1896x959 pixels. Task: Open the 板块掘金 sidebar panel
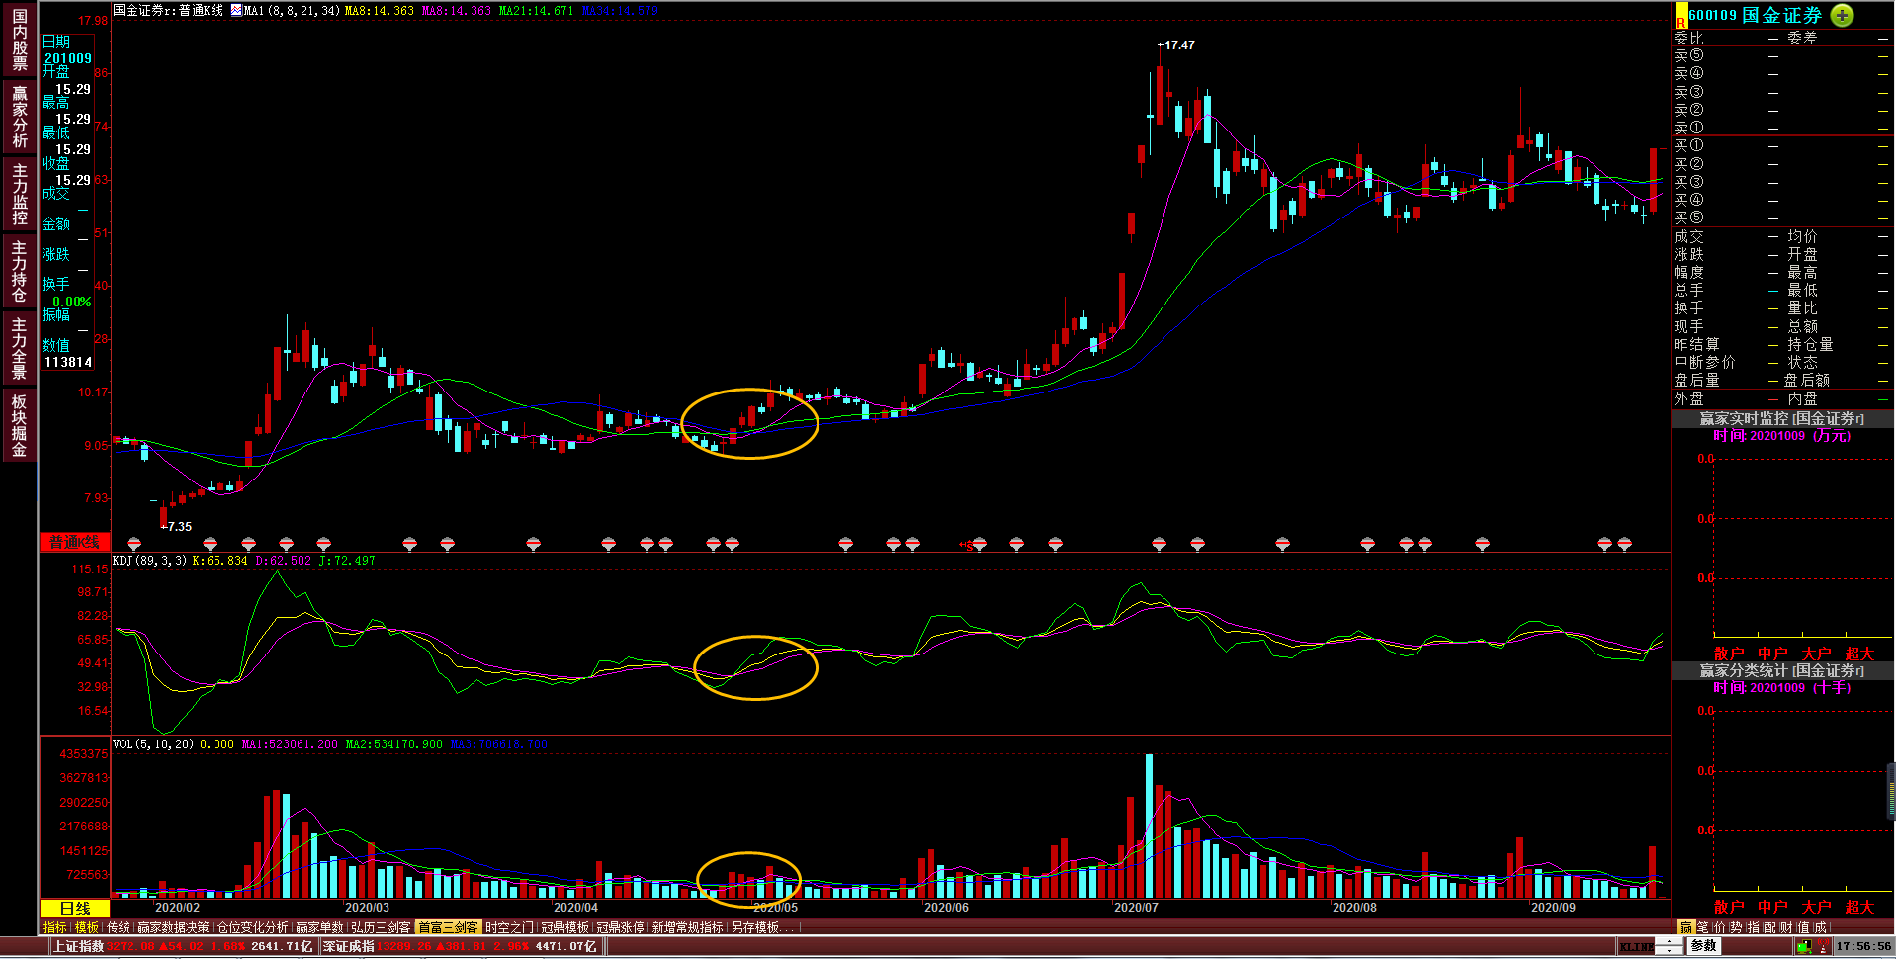click(19, 425)
